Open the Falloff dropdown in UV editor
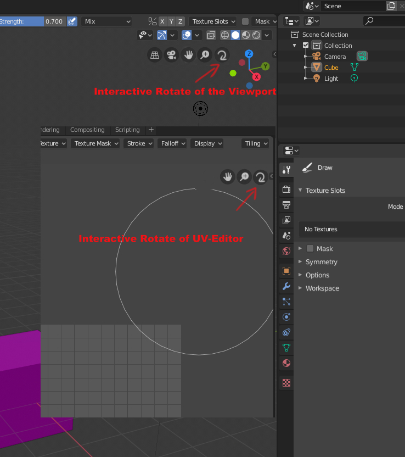 (172, 143)
